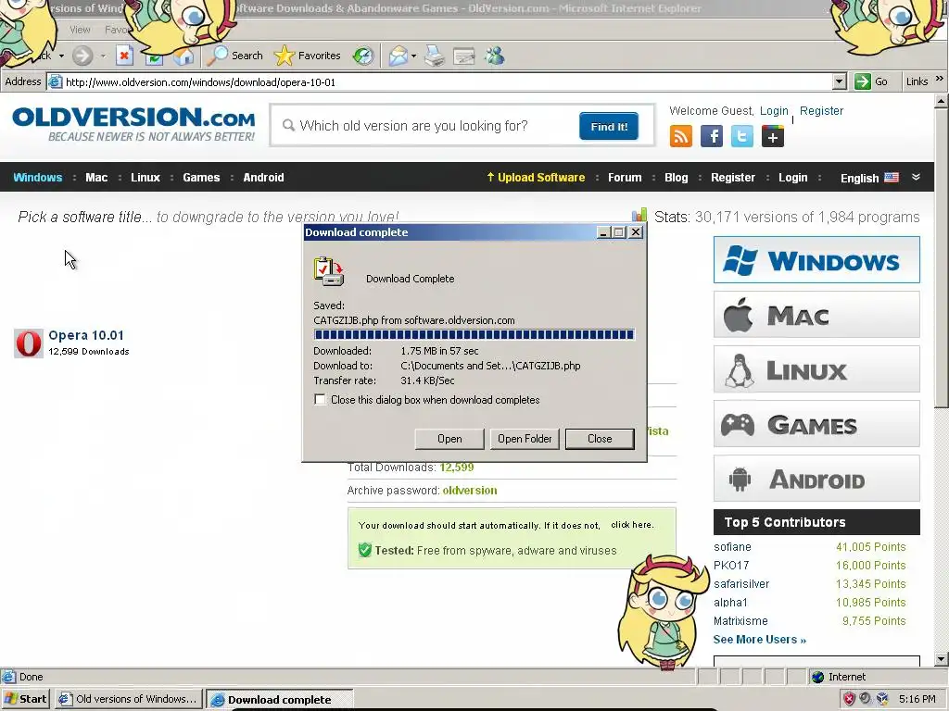Click the Twitter icon
The image size is (949, 711).
pos(742,136)
